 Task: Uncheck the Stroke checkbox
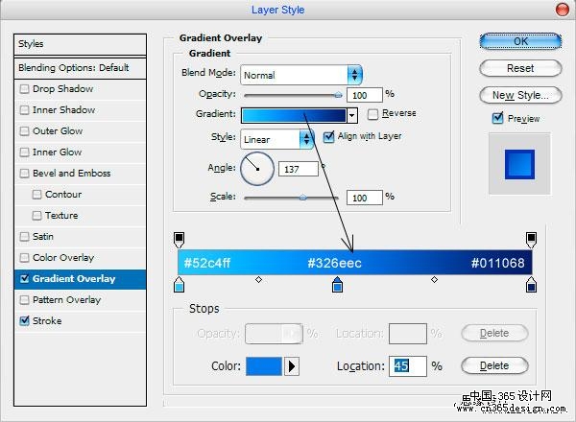click(x=24, y=320)
